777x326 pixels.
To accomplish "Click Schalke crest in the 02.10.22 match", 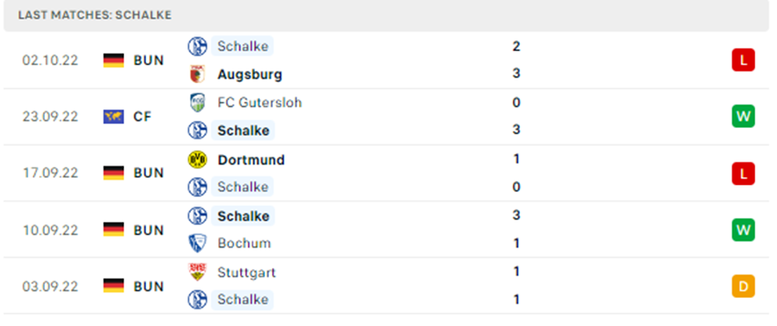I will pos(197,47).
